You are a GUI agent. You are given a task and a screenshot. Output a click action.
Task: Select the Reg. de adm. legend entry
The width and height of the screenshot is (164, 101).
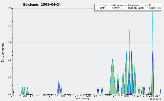pos(134,8)
